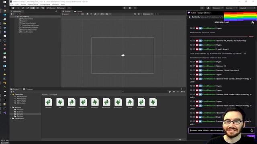Collapse the Assets folder tree
Screen dimensions: 257x144
[11, 108]
